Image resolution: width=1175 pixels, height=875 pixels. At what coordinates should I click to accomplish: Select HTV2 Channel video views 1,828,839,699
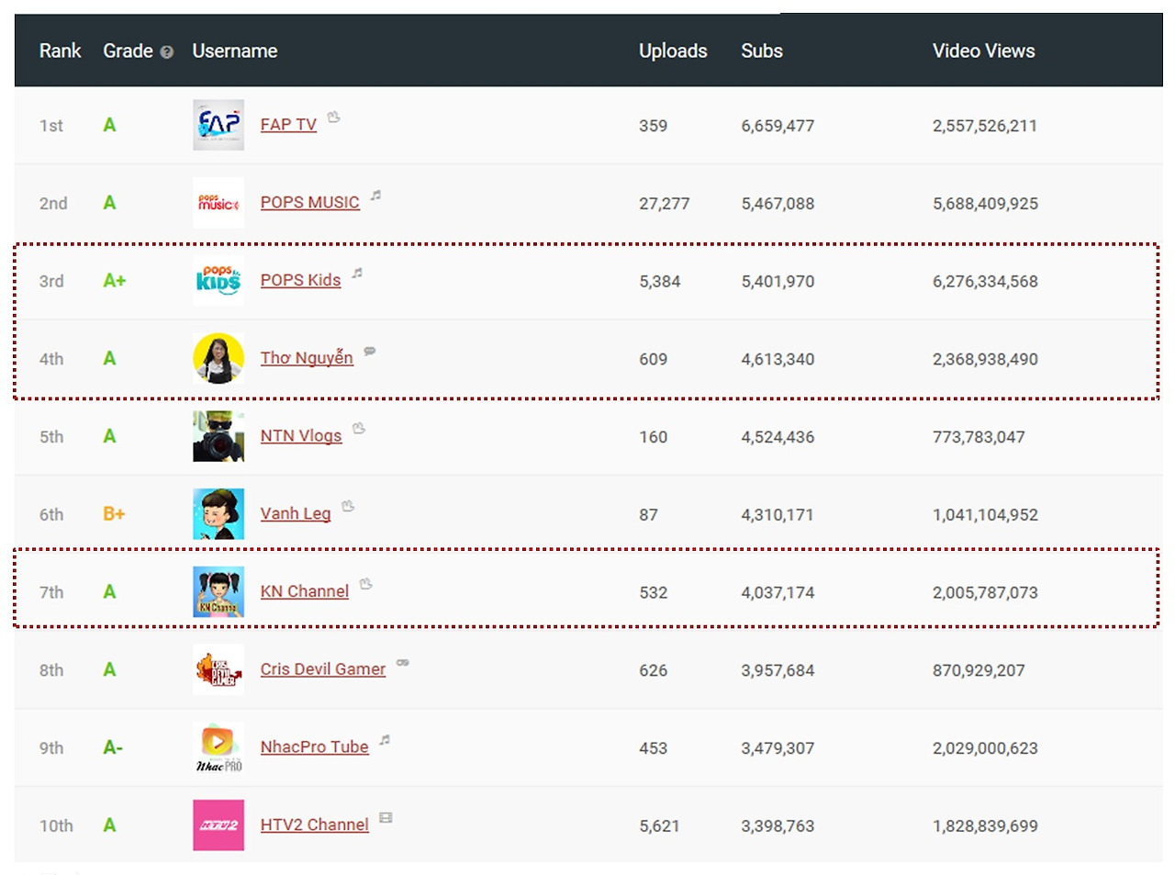click(985, 826)
